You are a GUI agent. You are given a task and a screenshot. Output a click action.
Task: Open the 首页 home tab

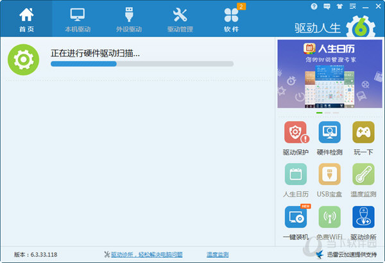click(x=26, y=20)
